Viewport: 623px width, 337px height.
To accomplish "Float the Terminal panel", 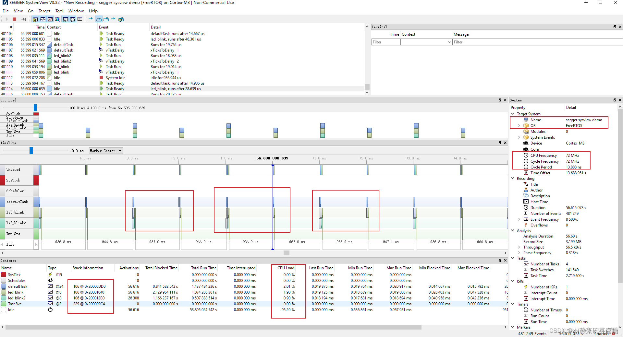I will point(615,27).
